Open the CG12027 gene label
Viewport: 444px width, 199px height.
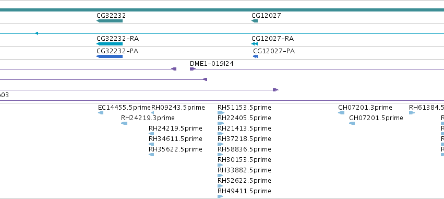point(266,16)
